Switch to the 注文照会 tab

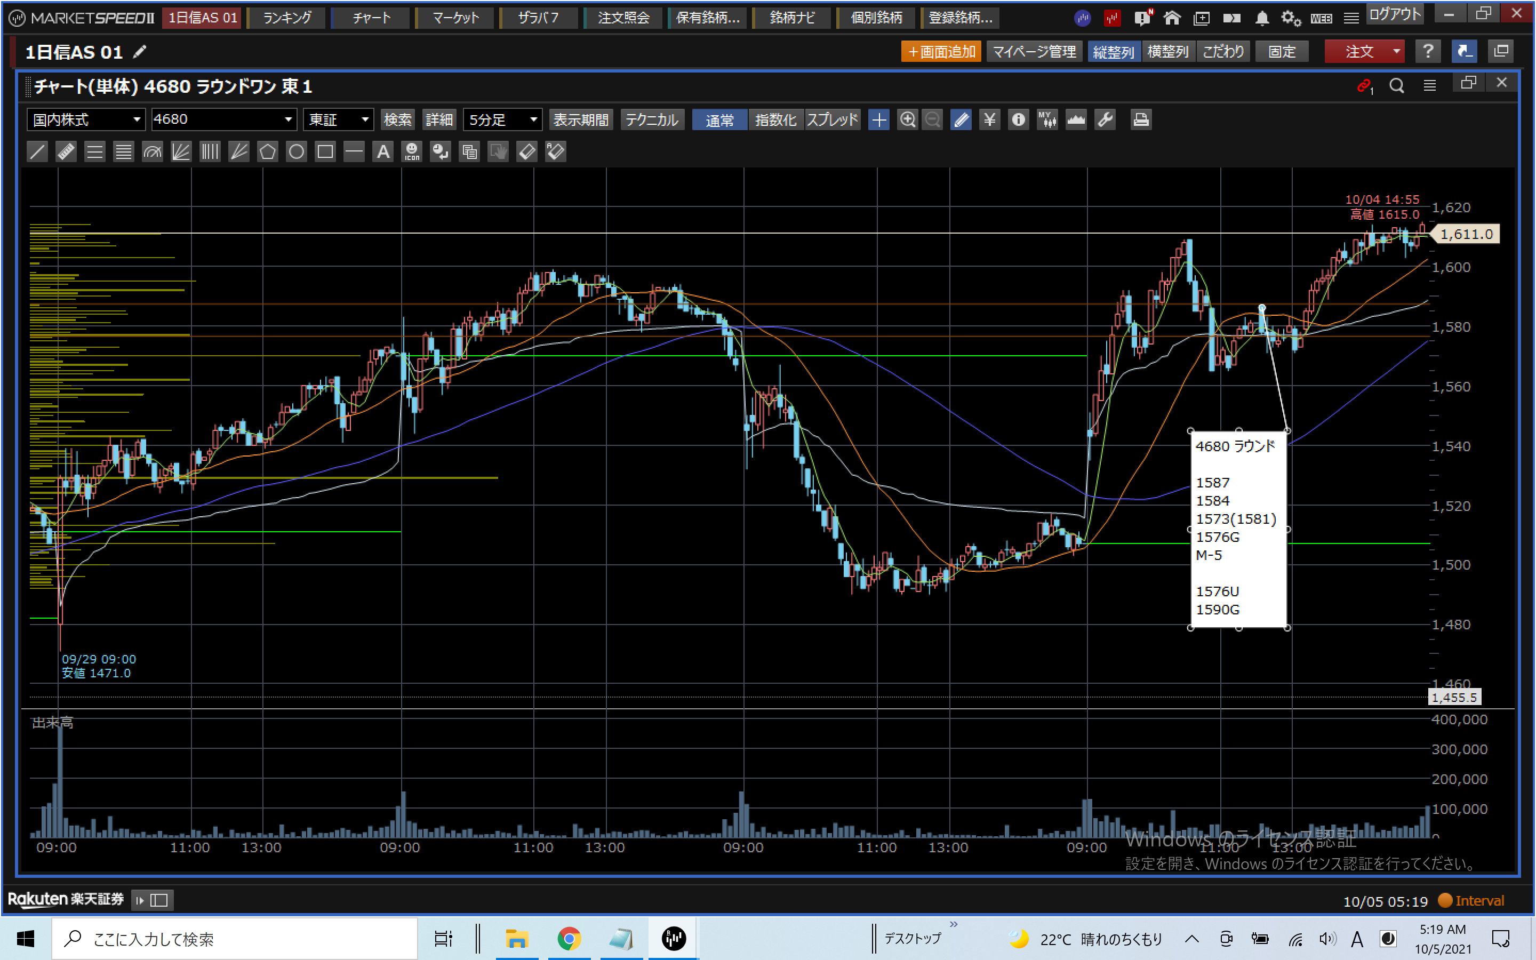click(623, 18)
